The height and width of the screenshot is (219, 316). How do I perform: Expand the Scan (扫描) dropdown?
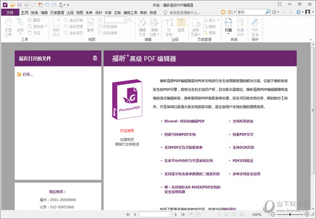228,33
